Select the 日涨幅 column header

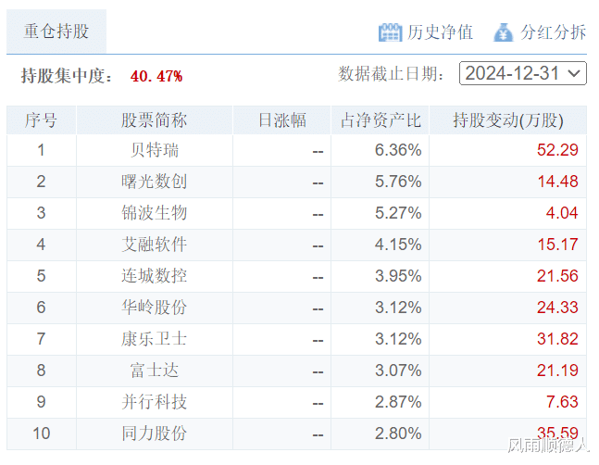[282, 120]
